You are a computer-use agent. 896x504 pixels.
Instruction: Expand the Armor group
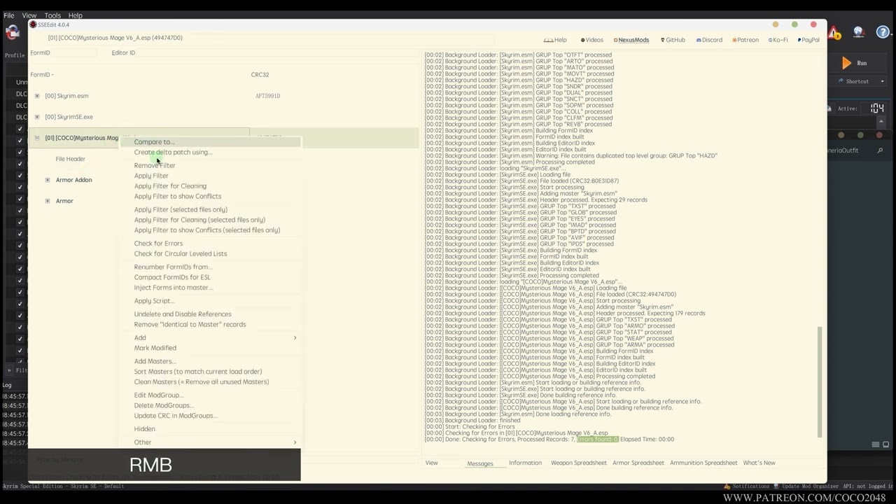point(48,201)
